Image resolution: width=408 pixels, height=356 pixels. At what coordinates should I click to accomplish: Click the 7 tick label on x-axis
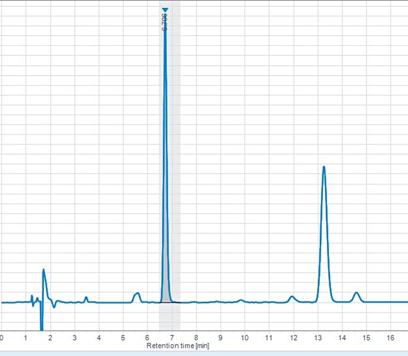(x=172, y=338)
